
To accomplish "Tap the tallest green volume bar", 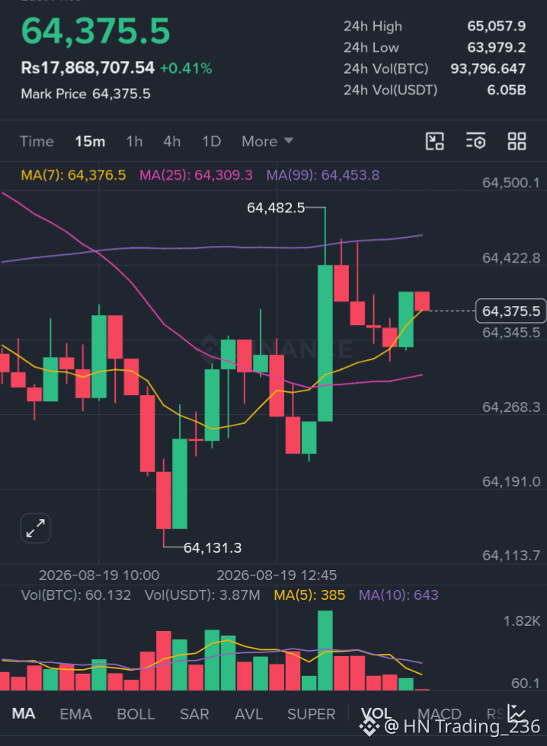I will [325, 650].
